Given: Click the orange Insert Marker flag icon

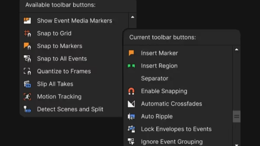Looking at the screenshot, I should click(x=131, y=53).
